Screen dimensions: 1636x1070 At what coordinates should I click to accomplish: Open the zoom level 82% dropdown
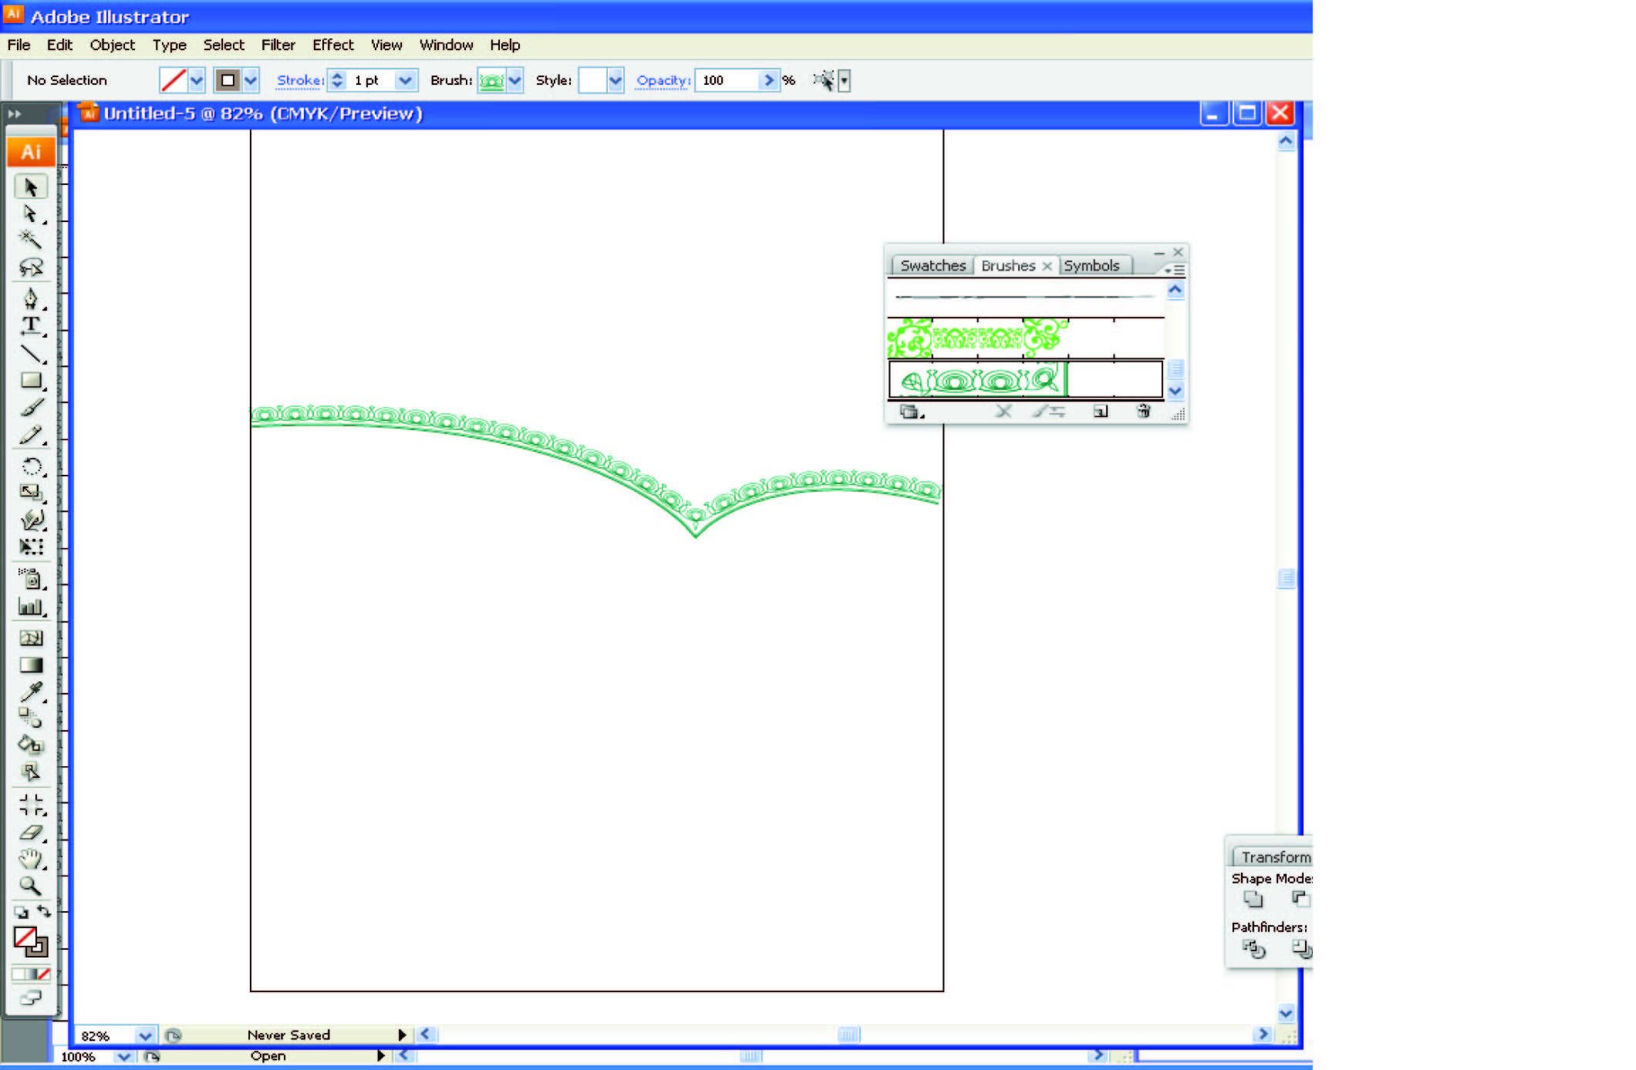click(x=144, y=1035)
